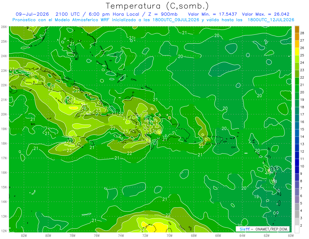Click the color scale label '9'
Image resolution: width=309 pixels, height=239 pixels.
click(301, 174)
